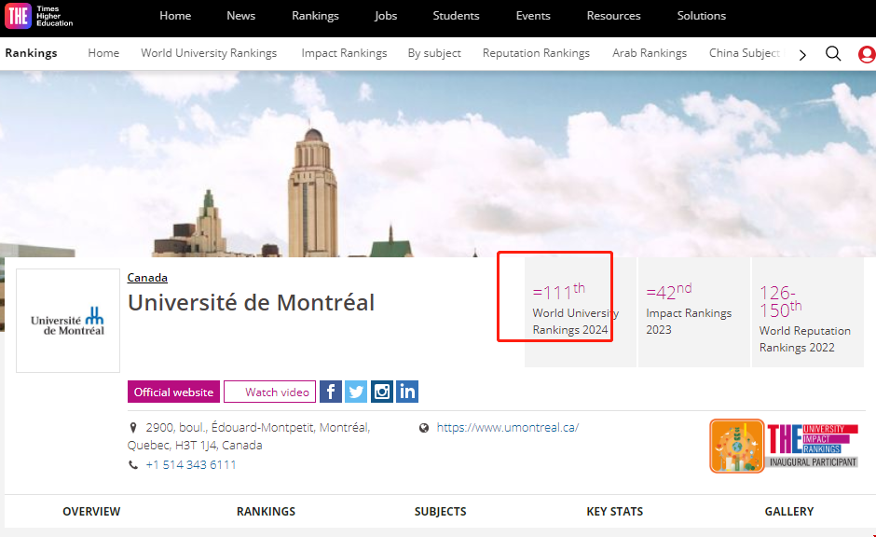
Task: Open the Rankings top menu
Action: coord(315,16)
